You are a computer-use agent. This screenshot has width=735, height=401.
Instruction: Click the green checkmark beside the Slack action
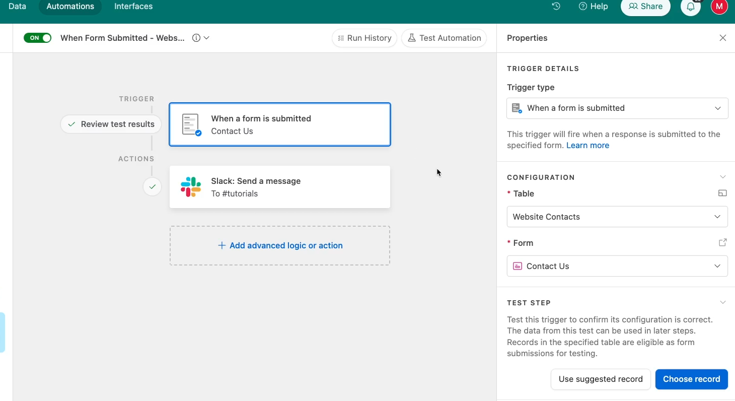[x=152, y=186]
